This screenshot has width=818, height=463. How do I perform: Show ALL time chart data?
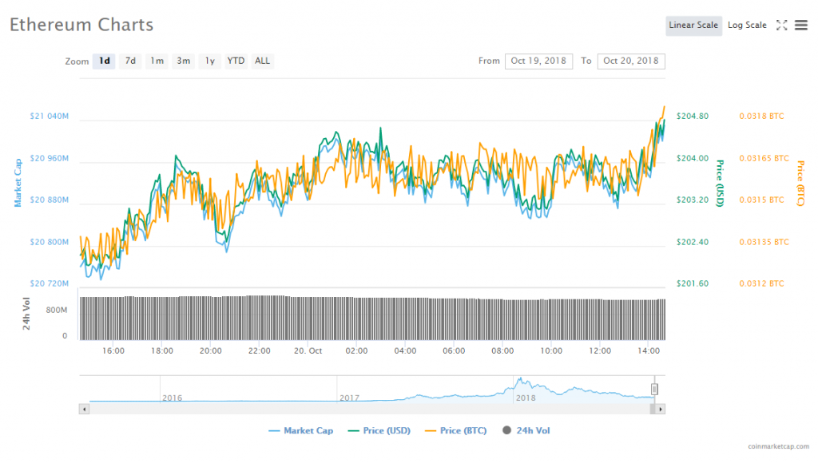262,61
